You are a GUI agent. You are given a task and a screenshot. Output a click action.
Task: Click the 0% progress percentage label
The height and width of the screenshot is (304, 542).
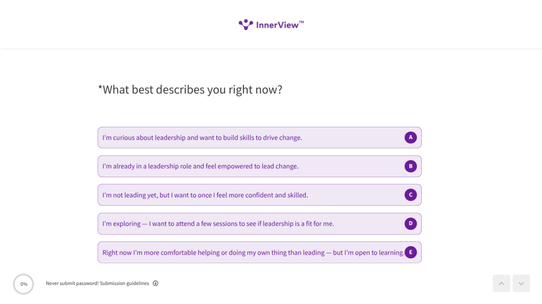24,284
